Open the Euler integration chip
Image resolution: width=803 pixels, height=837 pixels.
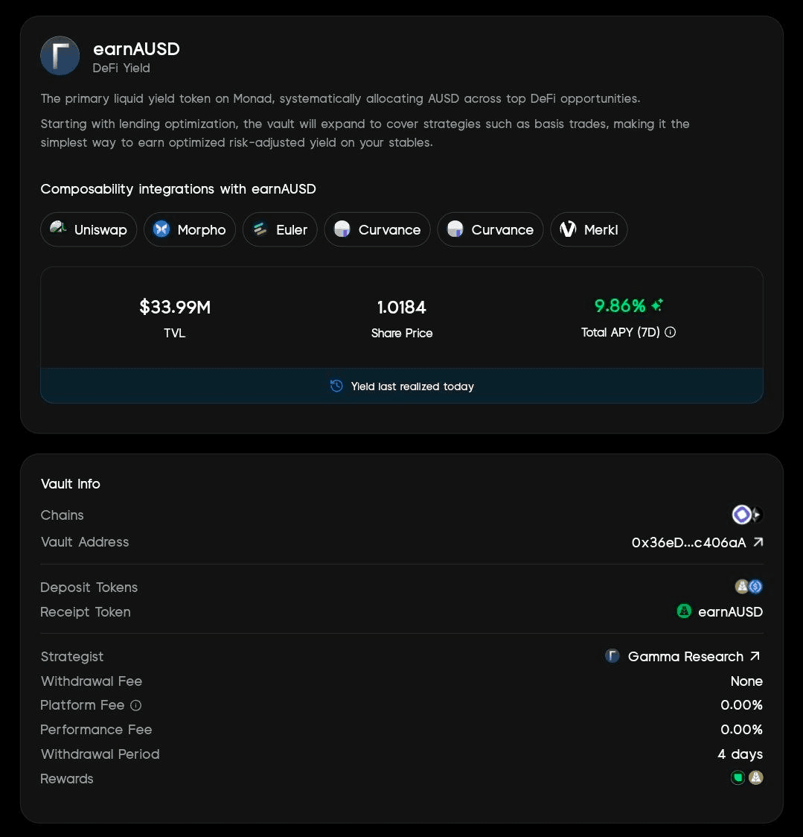280,229
